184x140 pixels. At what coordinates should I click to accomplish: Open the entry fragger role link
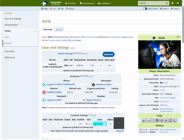pyautogui.click(x=170, y=98)
